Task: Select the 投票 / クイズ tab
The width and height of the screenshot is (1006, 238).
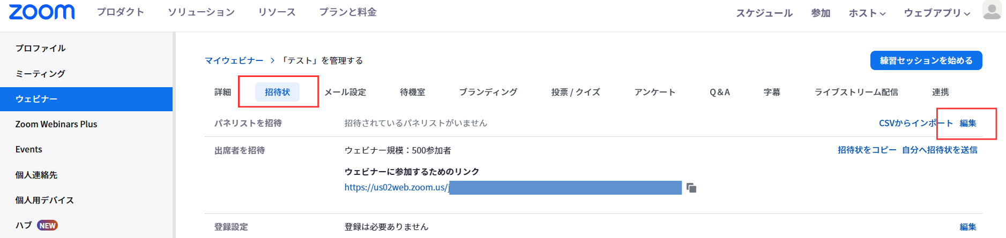Action: 575,92
